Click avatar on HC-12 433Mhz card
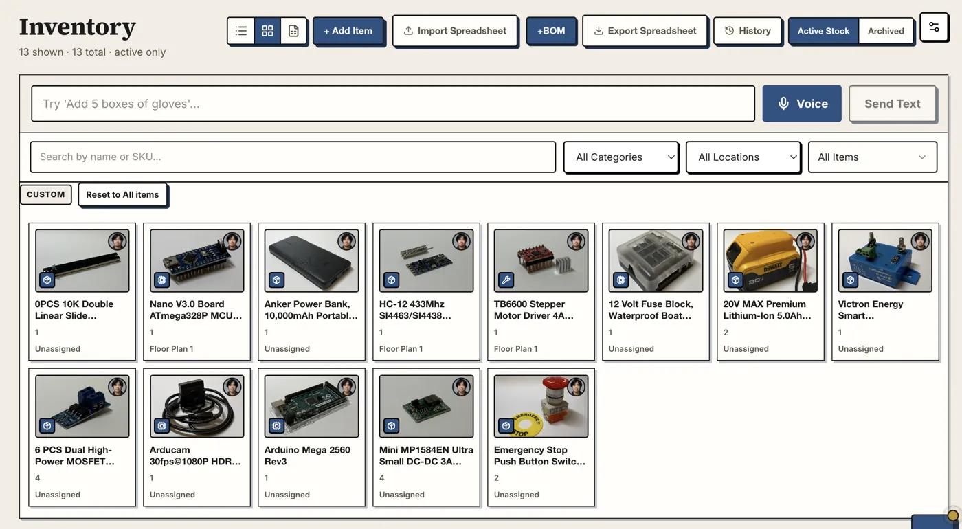The width and height of the screenshot is (962, 529). point(462,241)
